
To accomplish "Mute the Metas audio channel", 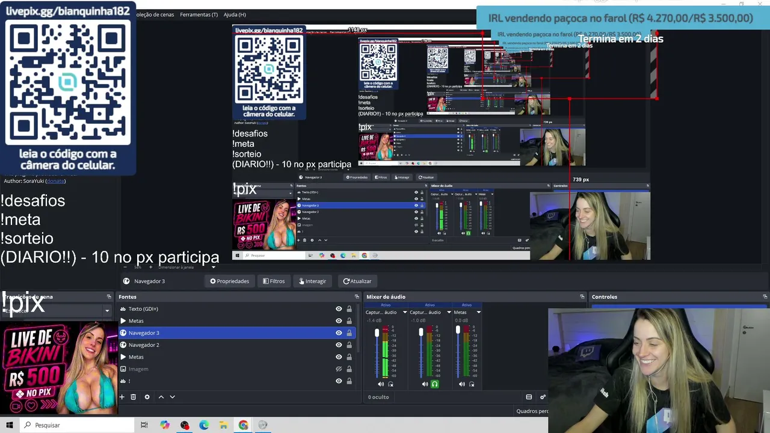I will [x=462, y=384].
